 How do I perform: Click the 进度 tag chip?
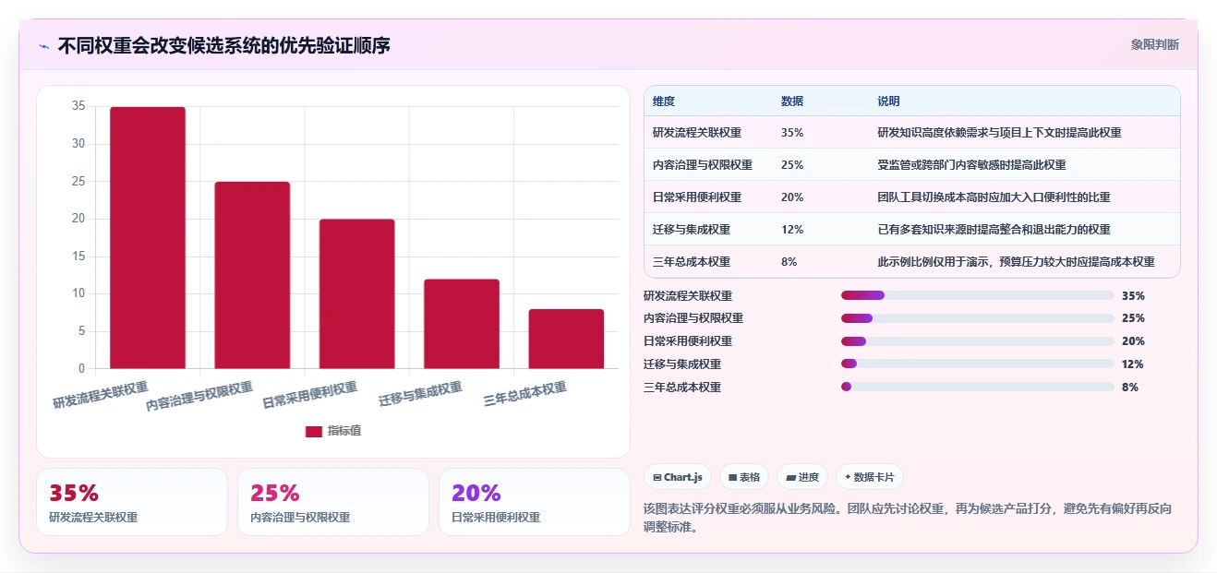point(802,477)
